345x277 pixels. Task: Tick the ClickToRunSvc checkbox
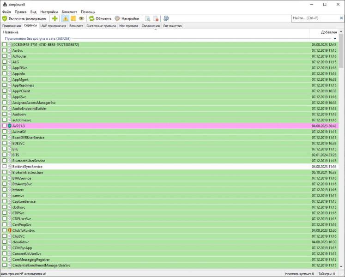click(x=5, y=230)
